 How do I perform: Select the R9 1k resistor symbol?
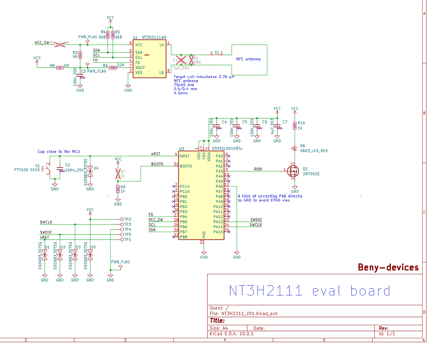point(118,189)
